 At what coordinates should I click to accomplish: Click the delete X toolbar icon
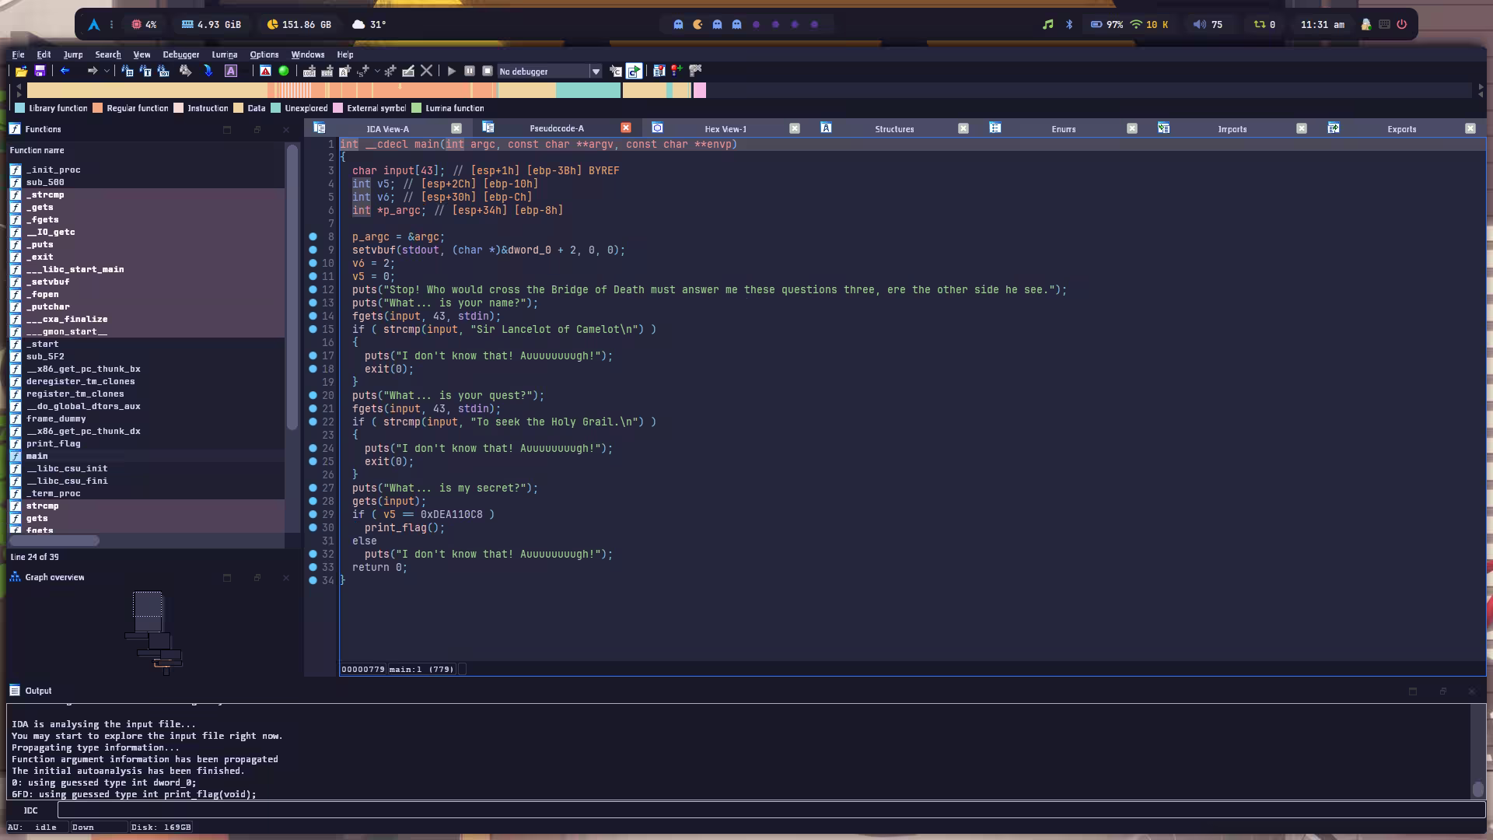(426, 71)
